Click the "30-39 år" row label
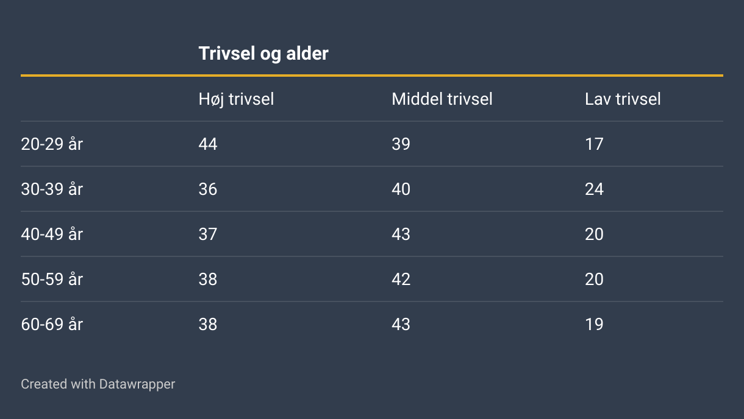 (x=52, y=189)
